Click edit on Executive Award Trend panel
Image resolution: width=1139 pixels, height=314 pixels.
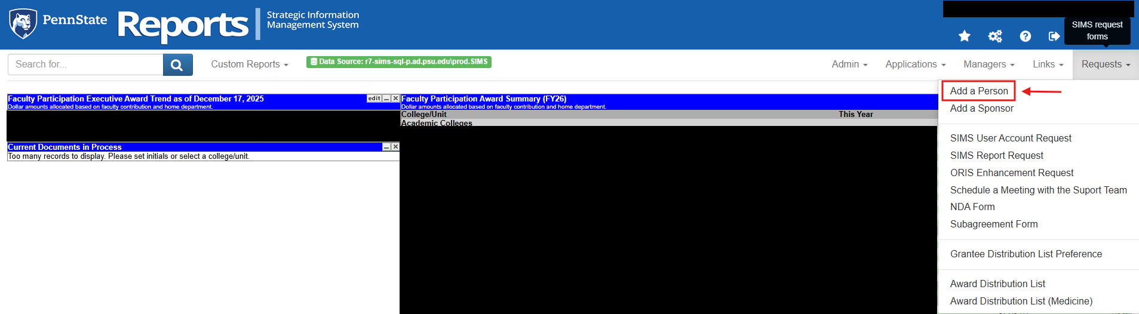point(374,98)
